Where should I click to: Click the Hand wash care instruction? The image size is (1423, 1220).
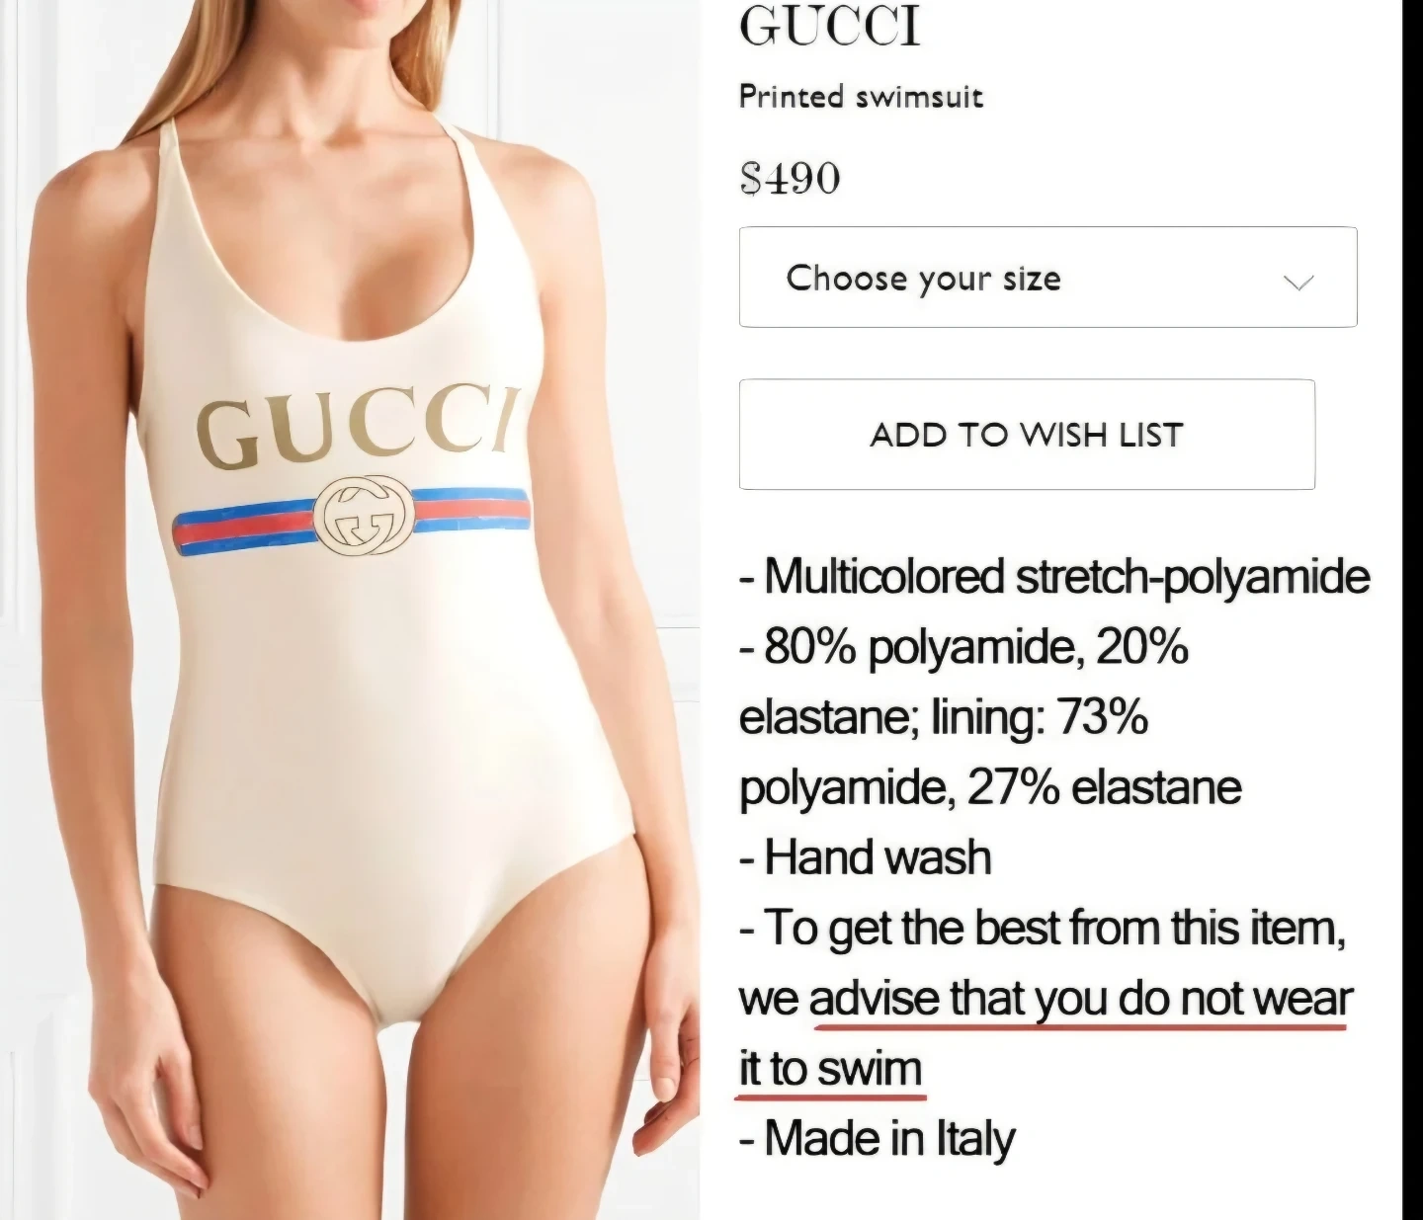(866, 857)
